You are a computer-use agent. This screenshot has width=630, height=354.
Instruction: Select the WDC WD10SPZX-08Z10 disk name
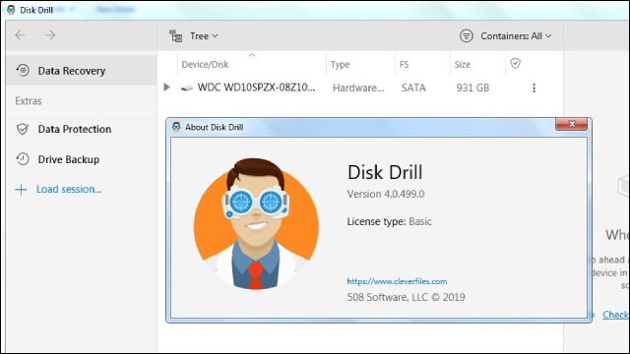(x=256, y=88)
